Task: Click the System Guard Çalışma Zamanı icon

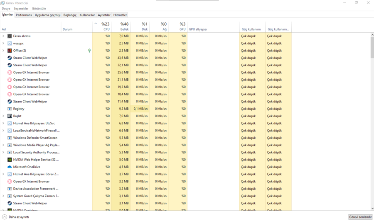Action: pos(10,196)
